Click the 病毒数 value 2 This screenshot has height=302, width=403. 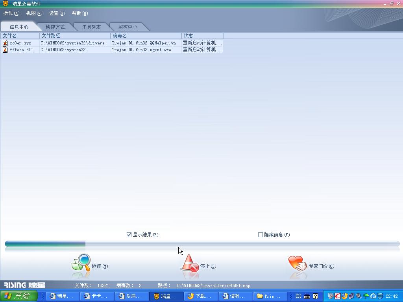(x=140, y=285)
